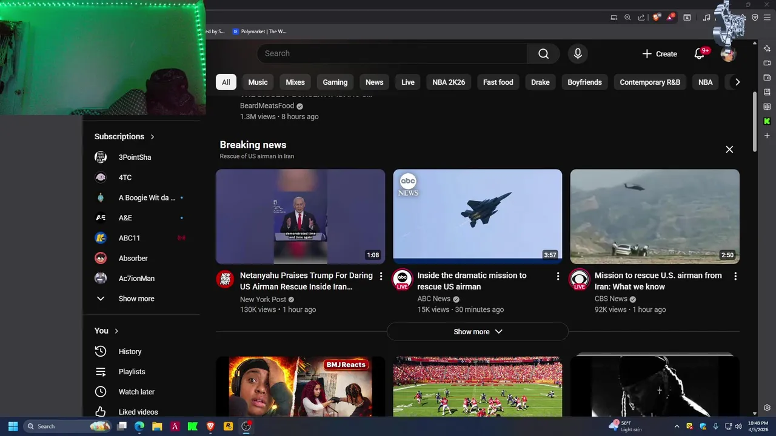Screen dimensions: 776x436
Task: Select the Music filter chip
Action: (x=258, y=82)
